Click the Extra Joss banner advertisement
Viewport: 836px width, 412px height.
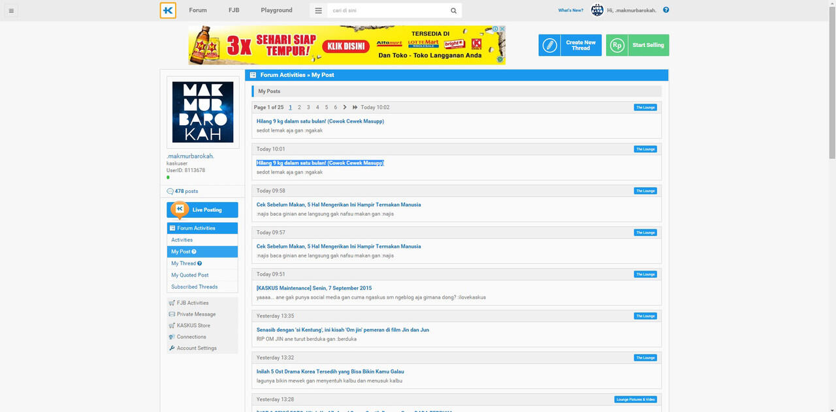347,45
